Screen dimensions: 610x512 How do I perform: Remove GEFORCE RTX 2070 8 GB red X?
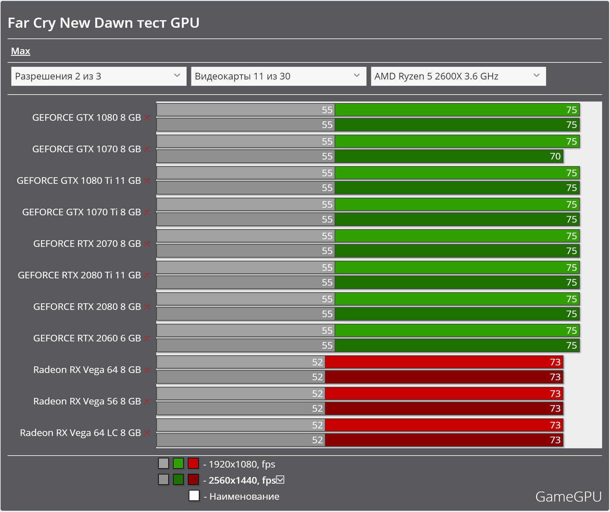pyautogui.click(x=147, y=244)
